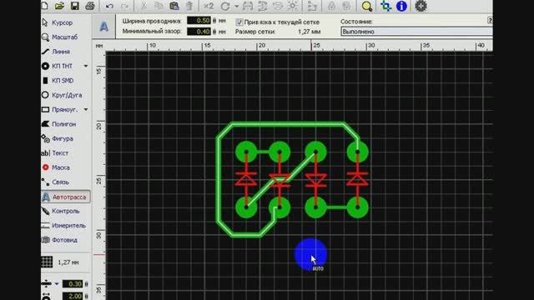
Task: Paste from the clipboard
Action: coord(174,6)
